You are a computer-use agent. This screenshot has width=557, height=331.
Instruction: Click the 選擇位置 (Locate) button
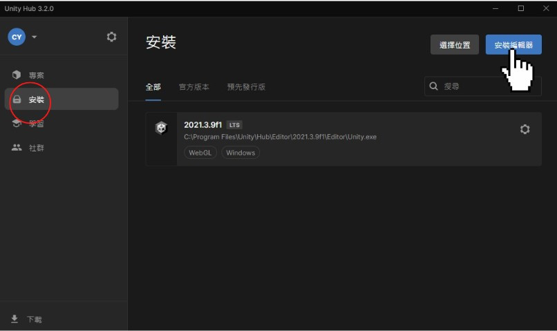tap(455, 45)
